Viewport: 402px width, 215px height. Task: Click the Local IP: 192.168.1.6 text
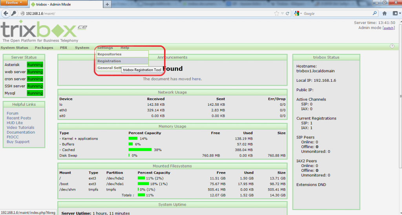tap(316, 81)
